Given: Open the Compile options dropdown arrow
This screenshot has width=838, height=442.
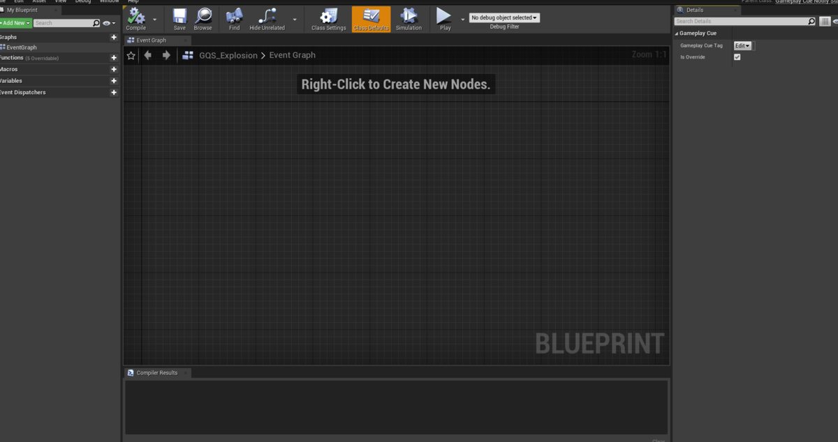Looking at the screenshot, I should click(154, 20).
